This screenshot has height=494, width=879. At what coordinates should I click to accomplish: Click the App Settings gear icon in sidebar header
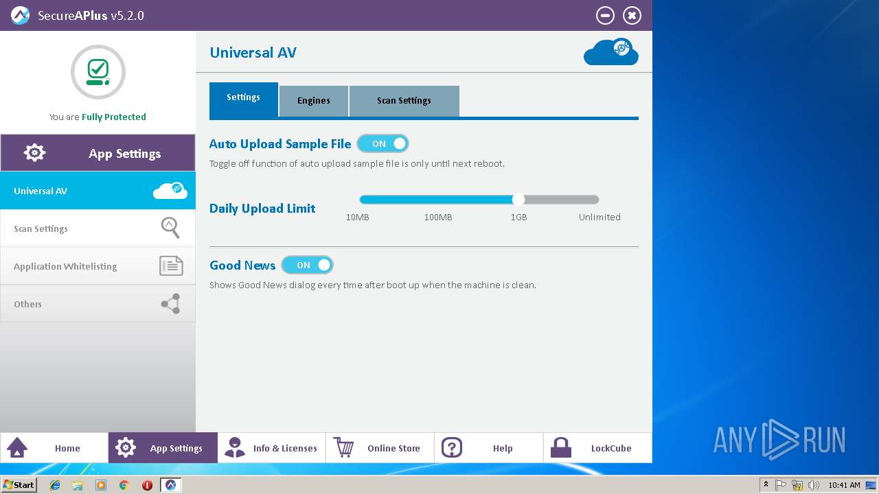(x=34, y=153)
